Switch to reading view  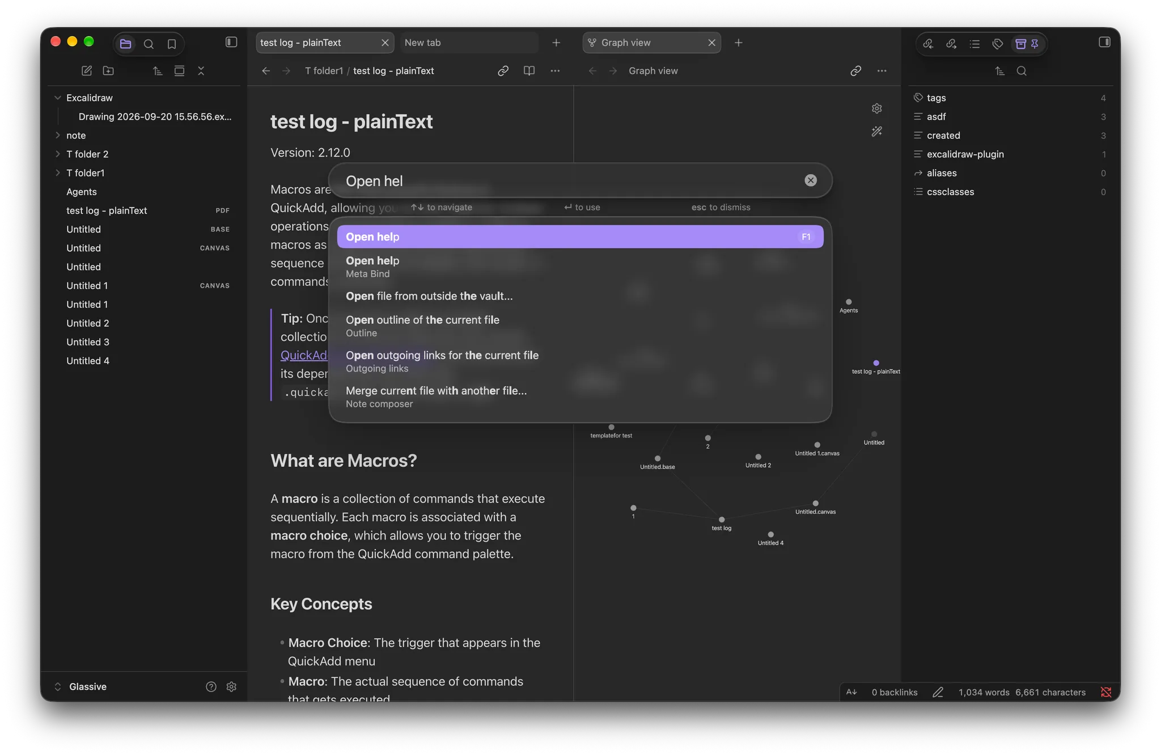coord(529,71)
